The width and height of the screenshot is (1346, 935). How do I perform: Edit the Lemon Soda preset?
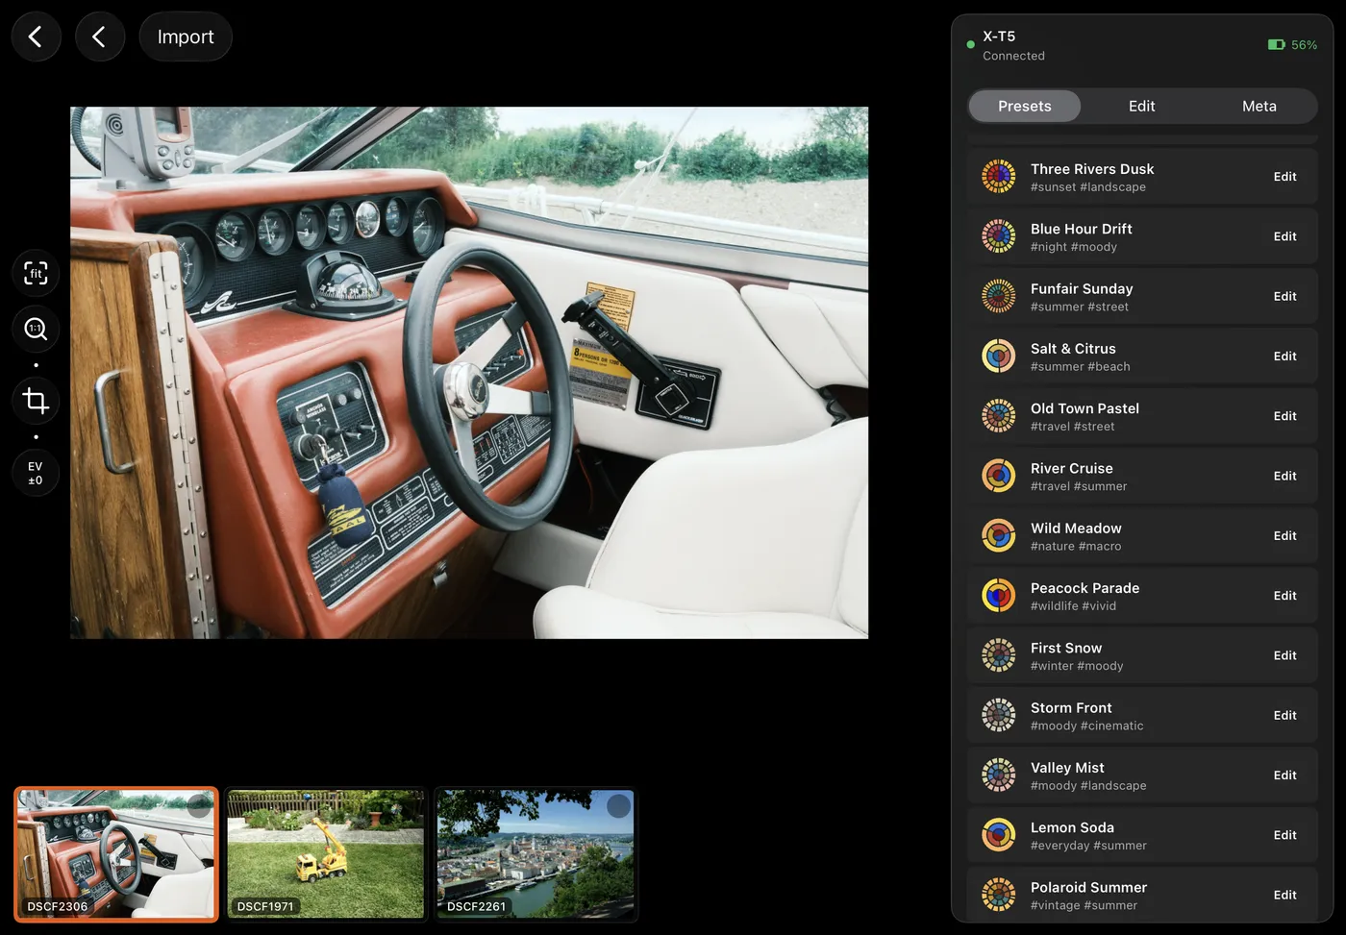[1284, 835]
